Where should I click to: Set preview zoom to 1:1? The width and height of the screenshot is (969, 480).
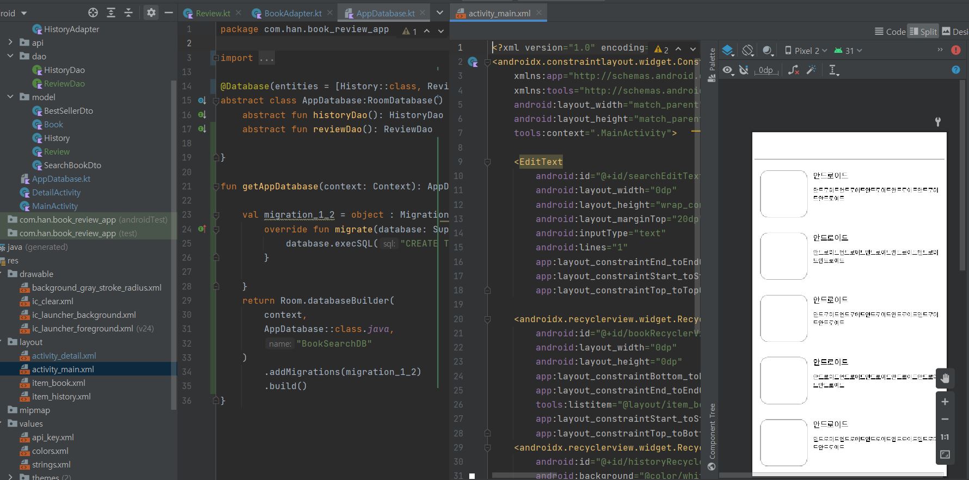(945, 437)
